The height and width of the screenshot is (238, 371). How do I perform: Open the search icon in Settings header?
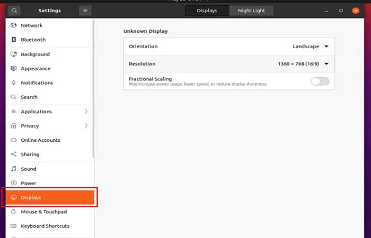[x=14, y=11]
